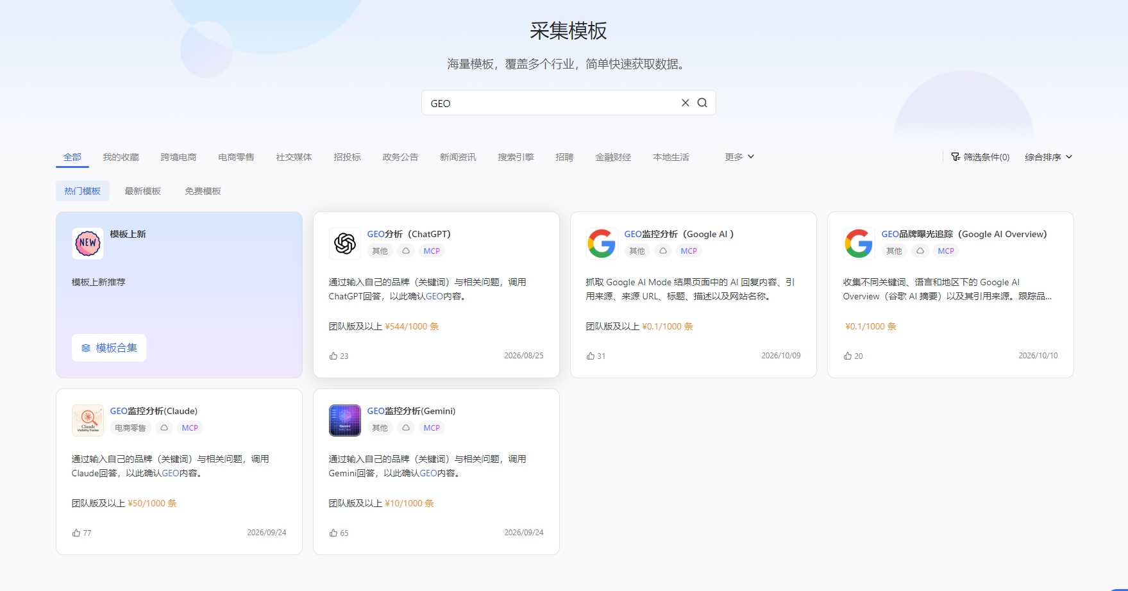Image resolution: width=1128 pixels, height=591 pixels.
Task: Open the 社交媒体 category
Action: tap(294, 157)
